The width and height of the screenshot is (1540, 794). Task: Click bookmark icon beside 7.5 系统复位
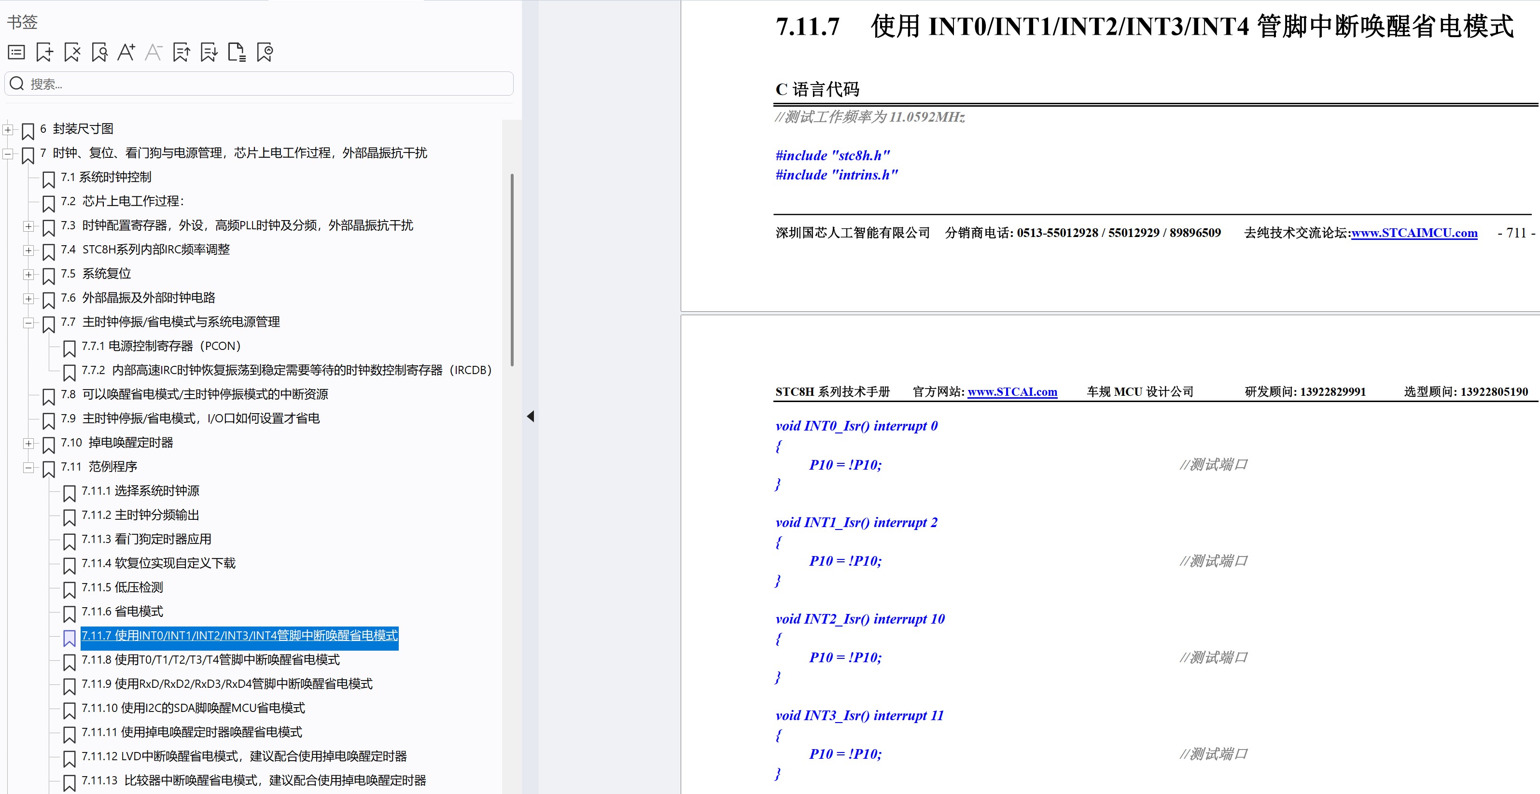click(x=48, y=275)
